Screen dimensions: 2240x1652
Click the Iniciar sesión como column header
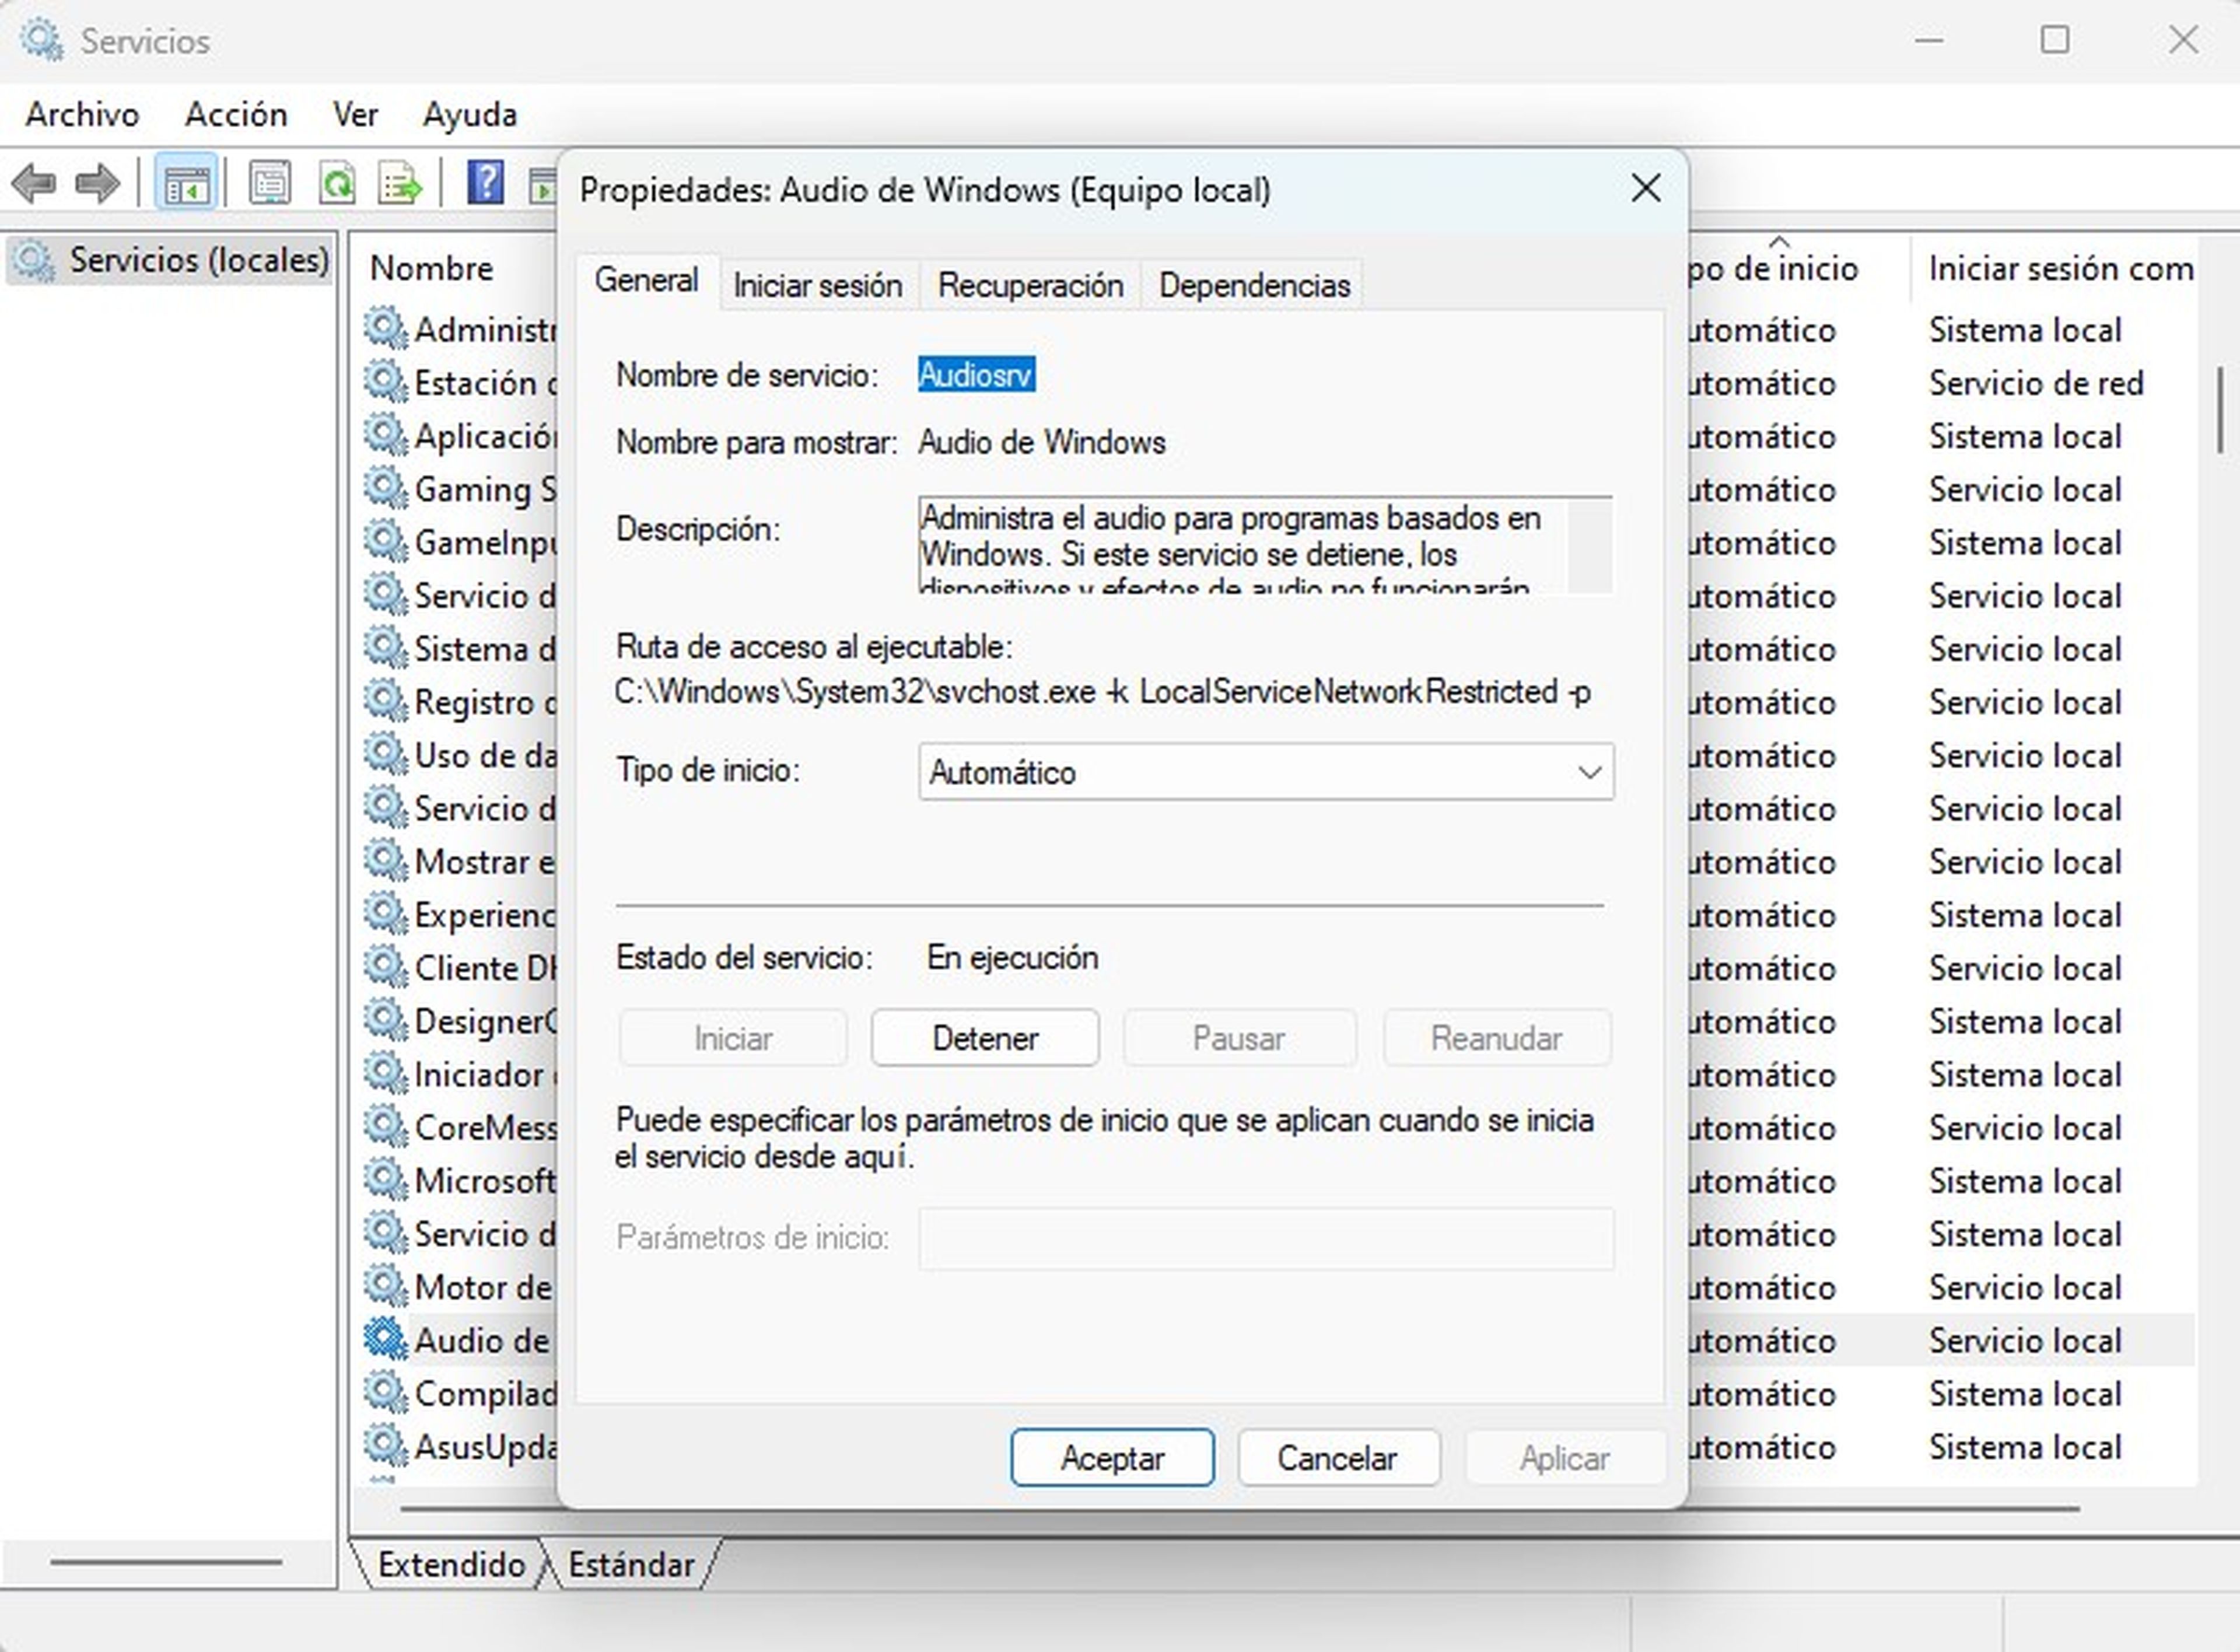(2060, 268)
